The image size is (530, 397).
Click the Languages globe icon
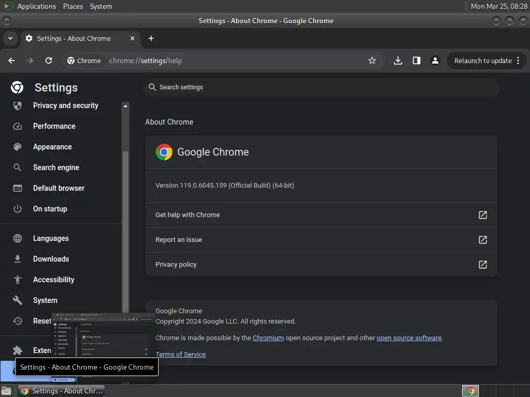[x=18, y=238]
